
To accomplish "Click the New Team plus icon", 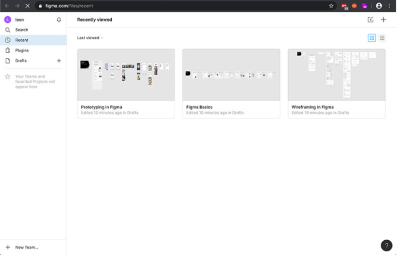I will pos(8,248).
